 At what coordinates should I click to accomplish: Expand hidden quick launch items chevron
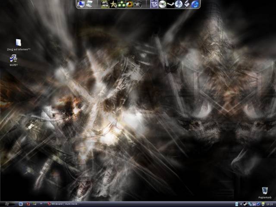coord(41,204)
